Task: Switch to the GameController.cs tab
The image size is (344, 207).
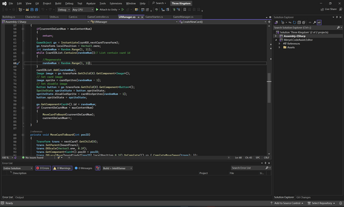Action: pyautogui.click(x=98, y=17)
